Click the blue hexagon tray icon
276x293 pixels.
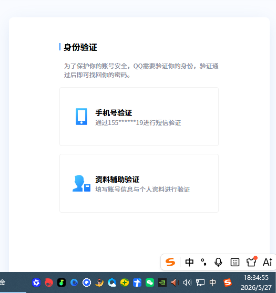tap(36, 282)
